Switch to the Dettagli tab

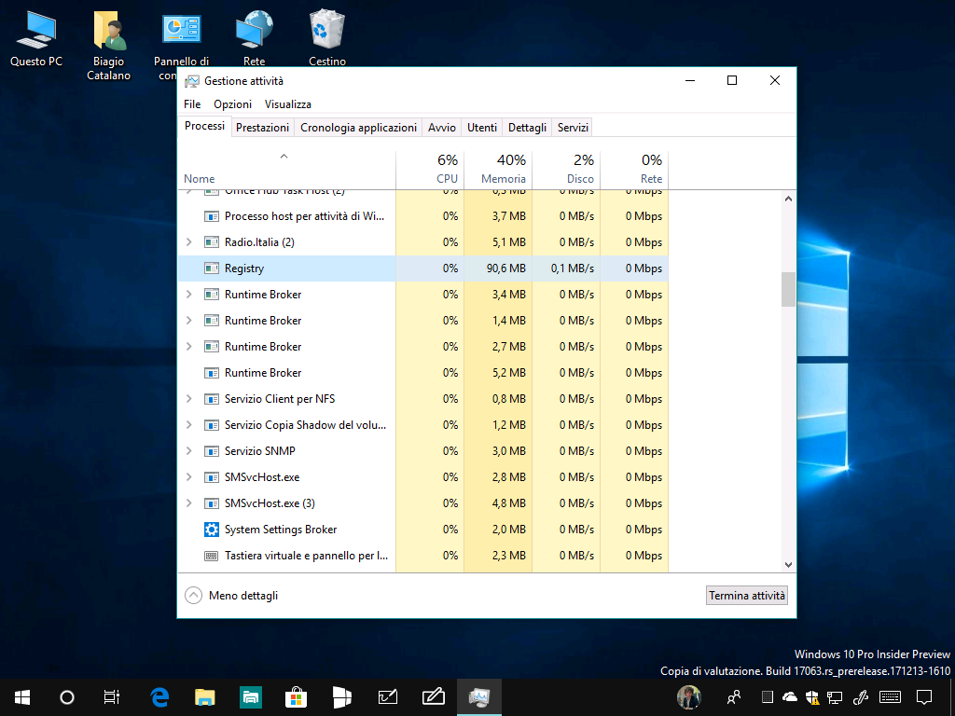[528, 128]
